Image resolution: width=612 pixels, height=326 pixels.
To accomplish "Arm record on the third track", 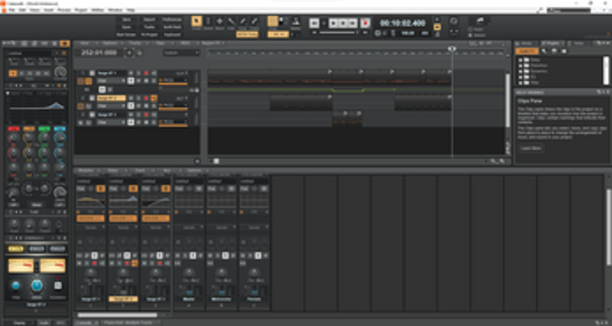I will [x=146, y=115].
